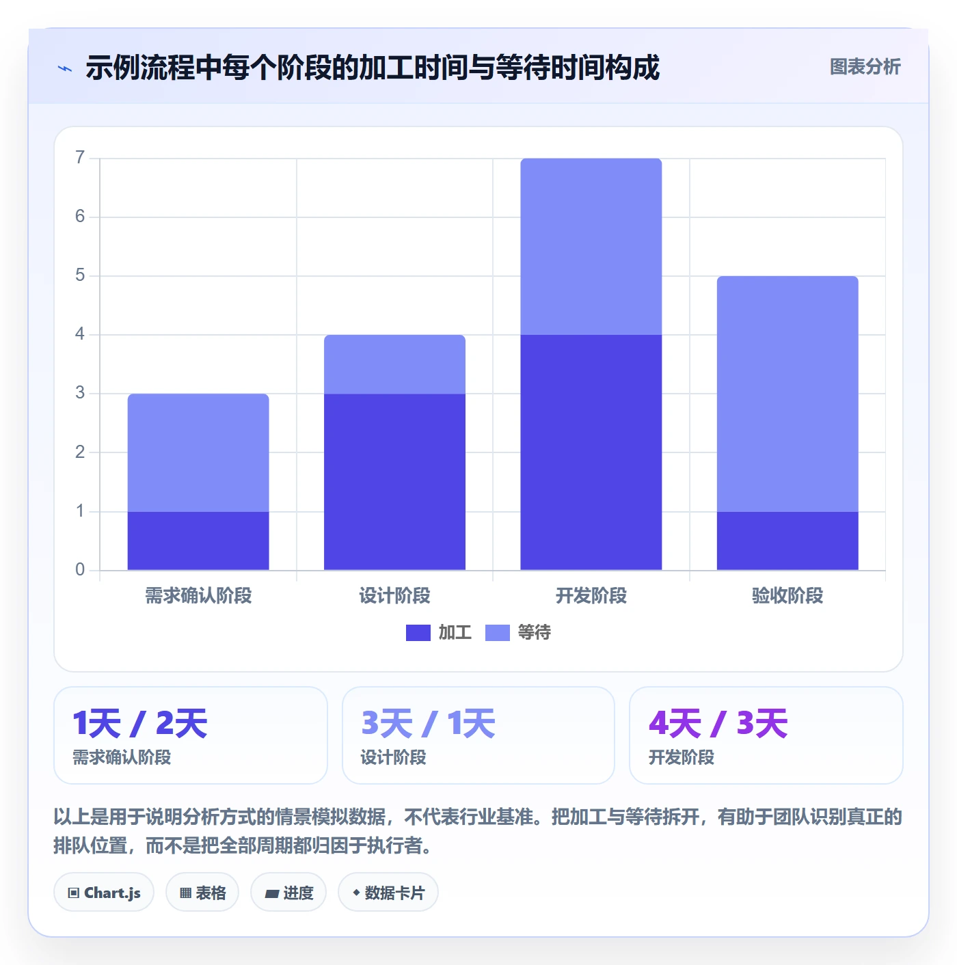Screen dimensions: 957x965
Task: Click 需求确认阶段 dark 加工 bar segment
Action: tap(198, 541)
